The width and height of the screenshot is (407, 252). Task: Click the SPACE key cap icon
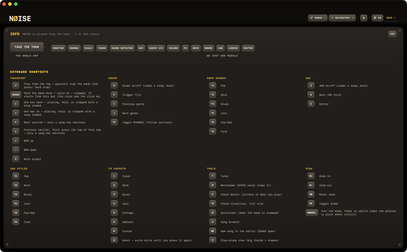point(16,95)
